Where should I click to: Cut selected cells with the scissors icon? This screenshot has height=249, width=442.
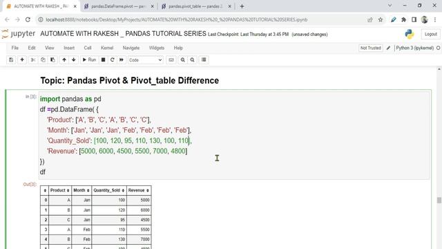pos(33,60)
